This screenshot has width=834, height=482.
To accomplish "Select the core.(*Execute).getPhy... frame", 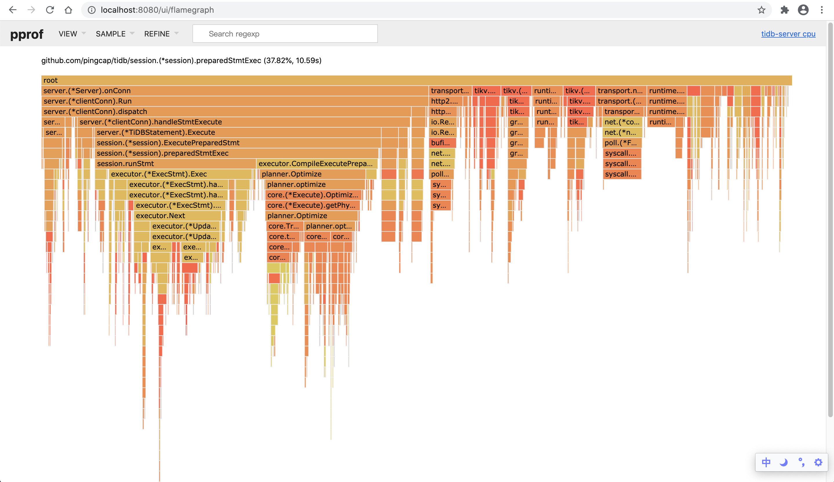I will 312,205.
